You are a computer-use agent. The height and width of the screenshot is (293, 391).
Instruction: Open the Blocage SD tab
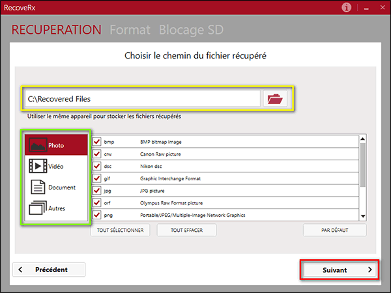[x=191, y=30]
